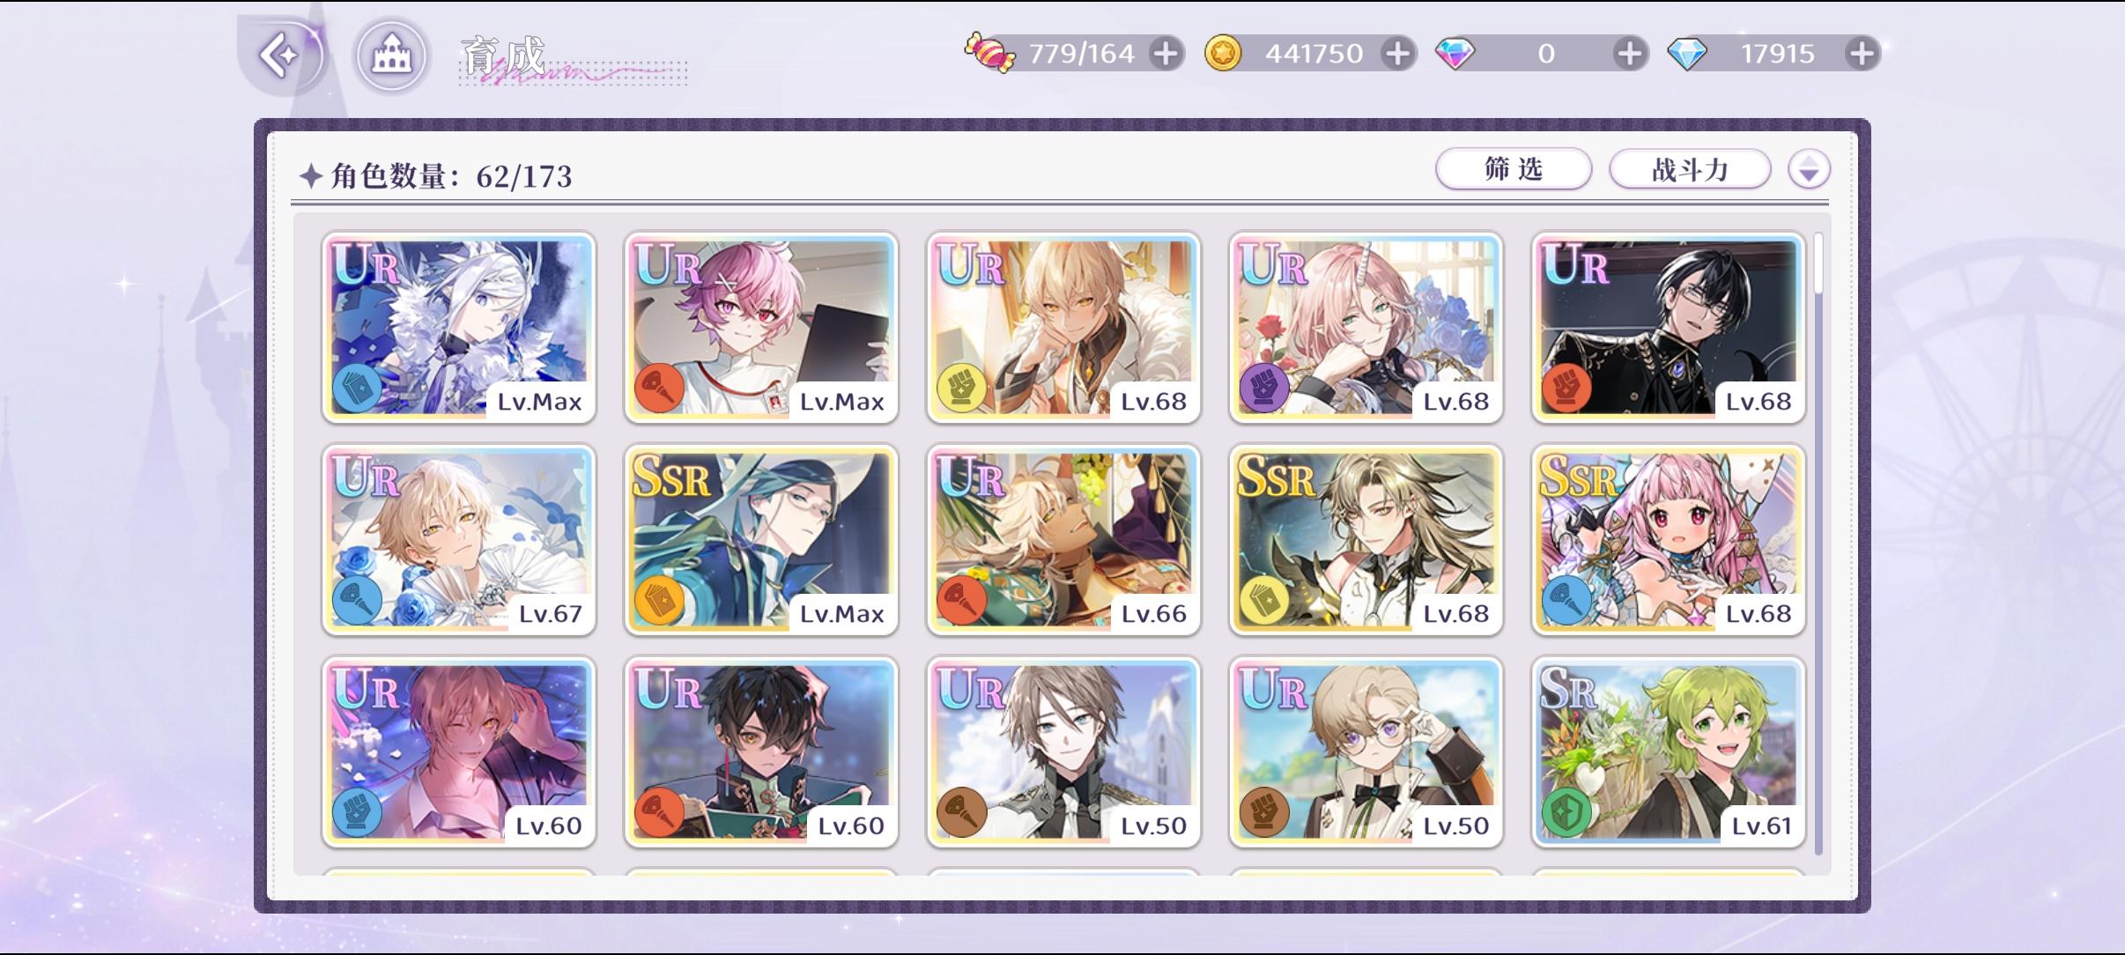Add more candy stamina with plus
The image size is (2125, 955).
point(1166,54)
